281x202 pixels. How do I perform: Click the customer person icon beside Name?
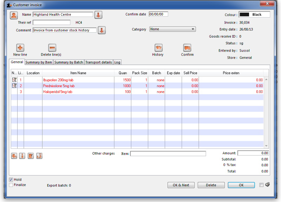pos(14,15)
